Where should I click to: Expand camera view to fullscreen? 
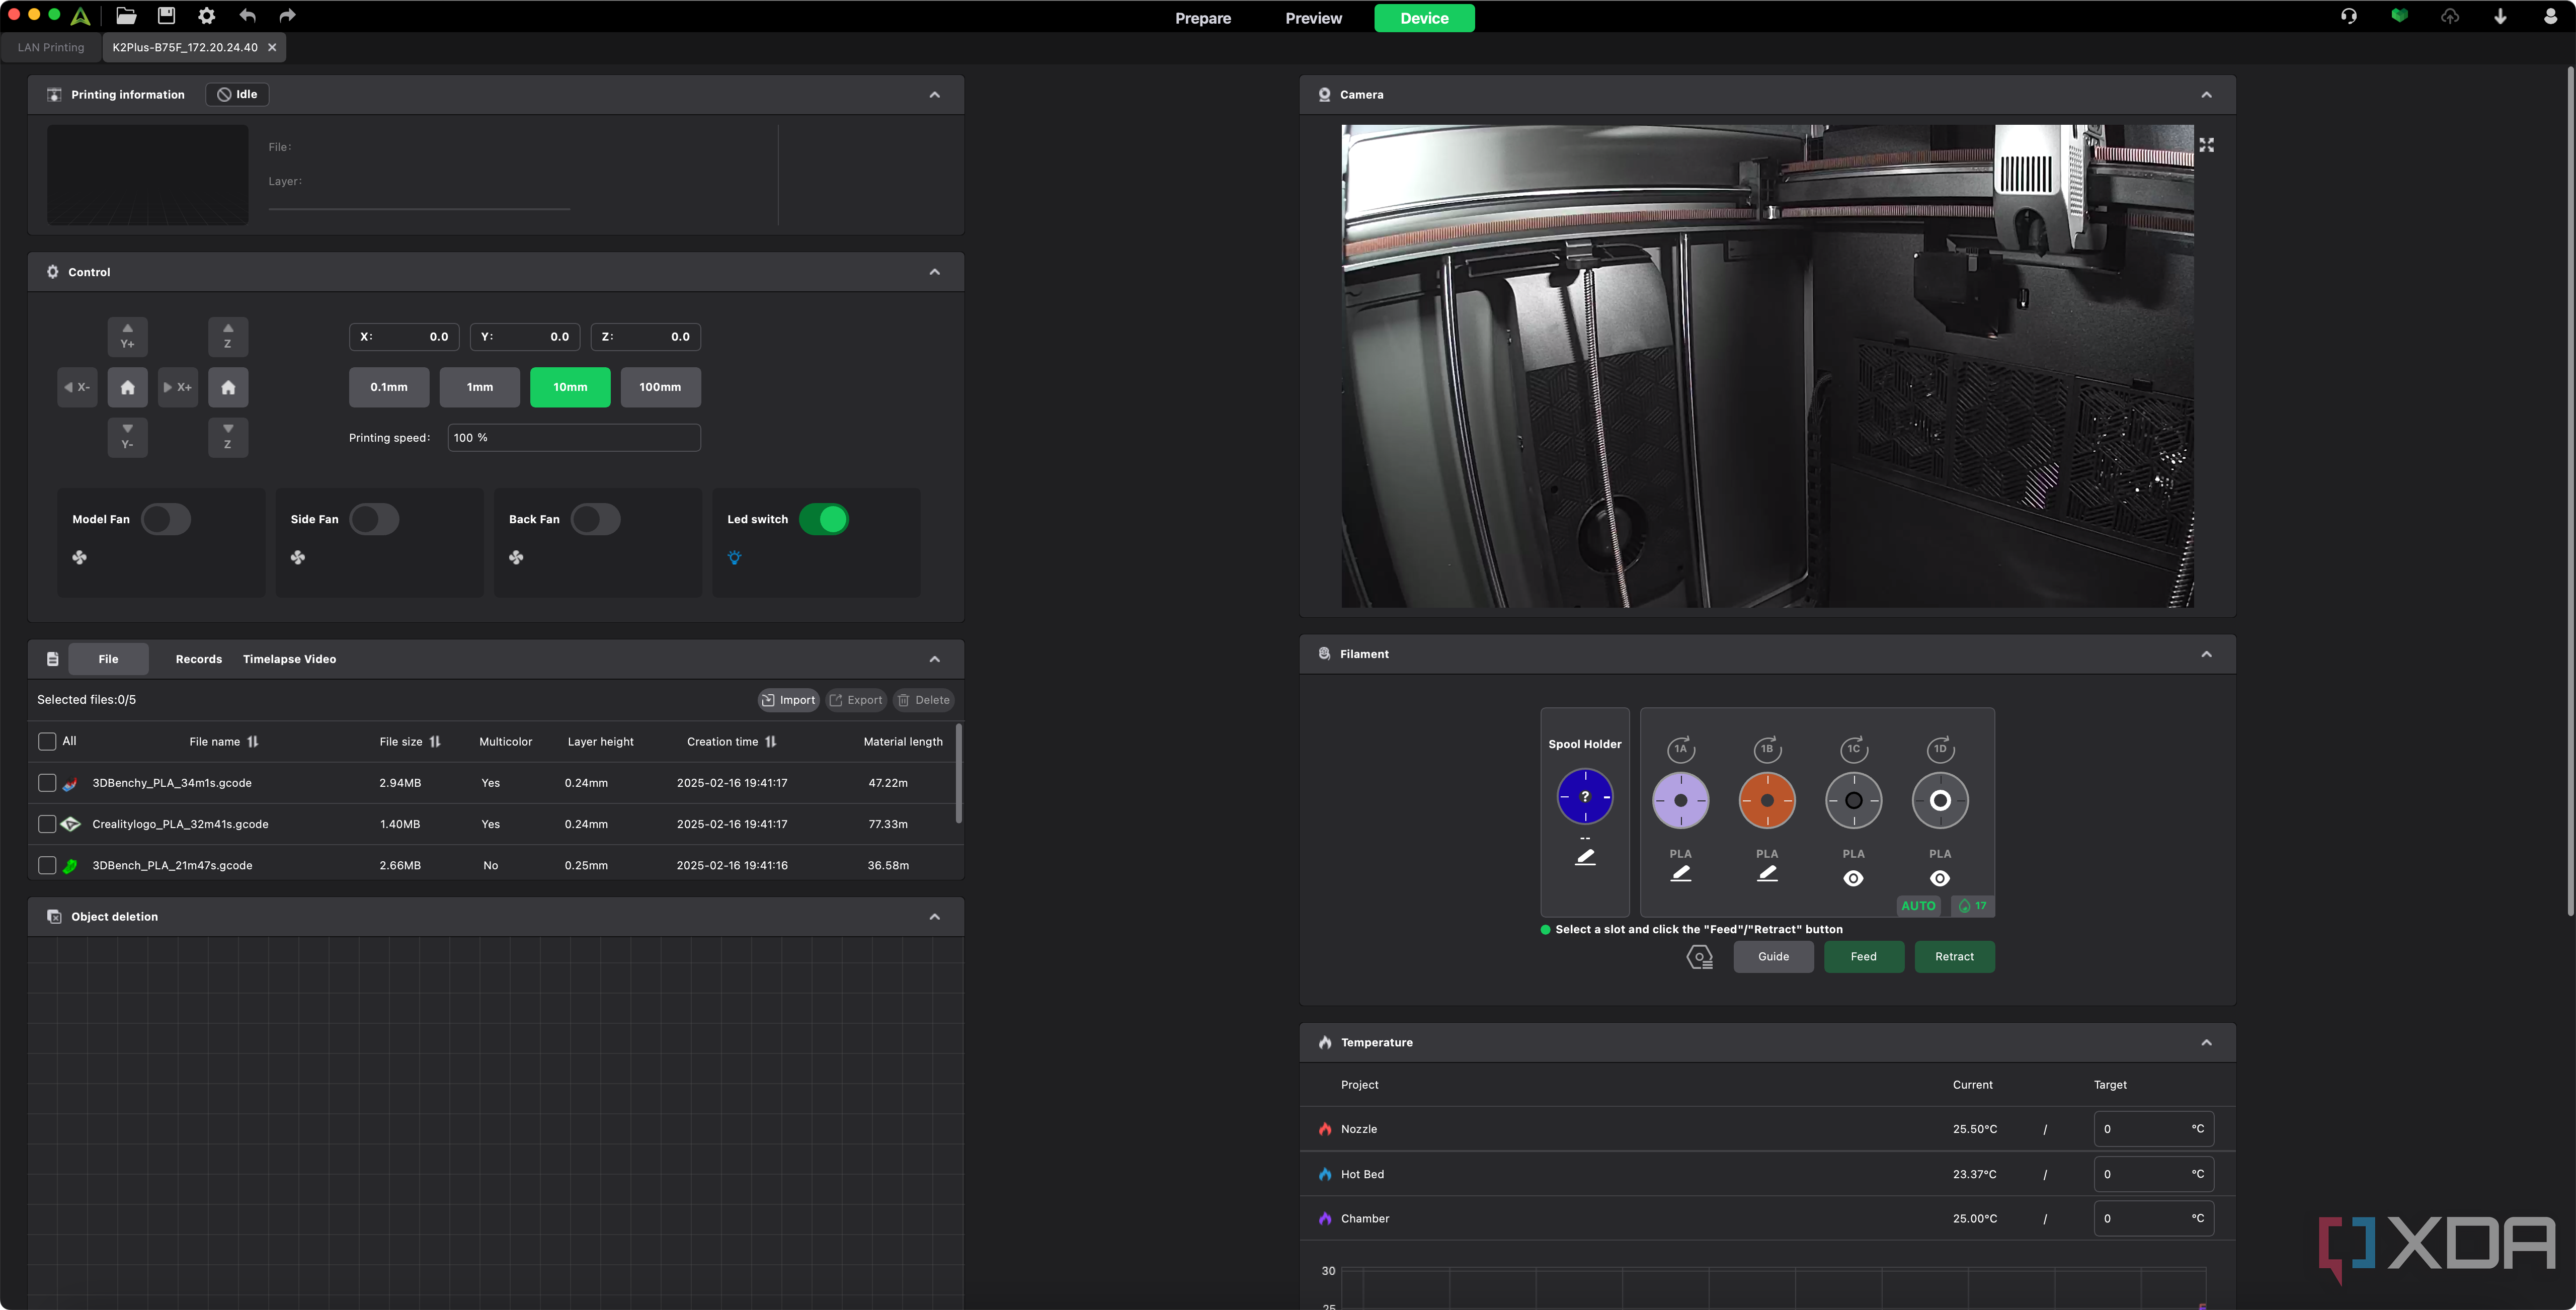(2206, 145)
